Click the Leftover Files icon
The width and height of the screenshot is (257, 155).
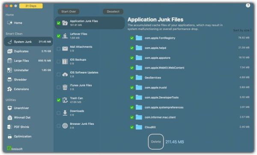pos(65,36)
